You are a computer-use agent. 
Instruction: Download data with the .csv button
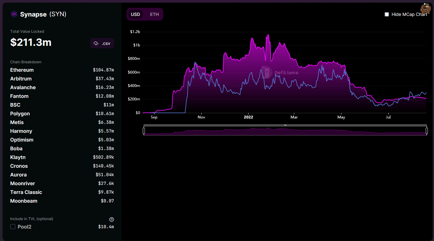point(102,43)
